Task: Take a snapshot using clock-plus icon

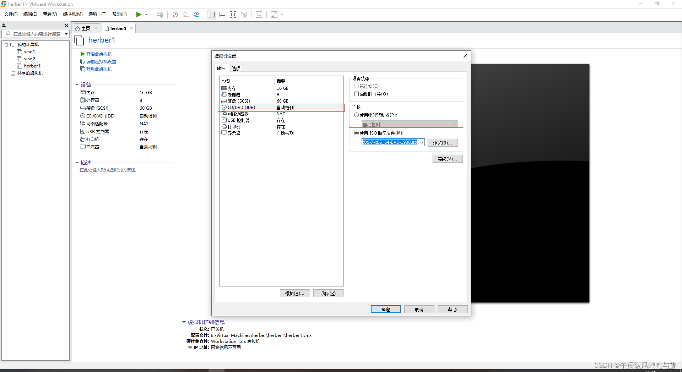Action: click(x=175, y=15)
